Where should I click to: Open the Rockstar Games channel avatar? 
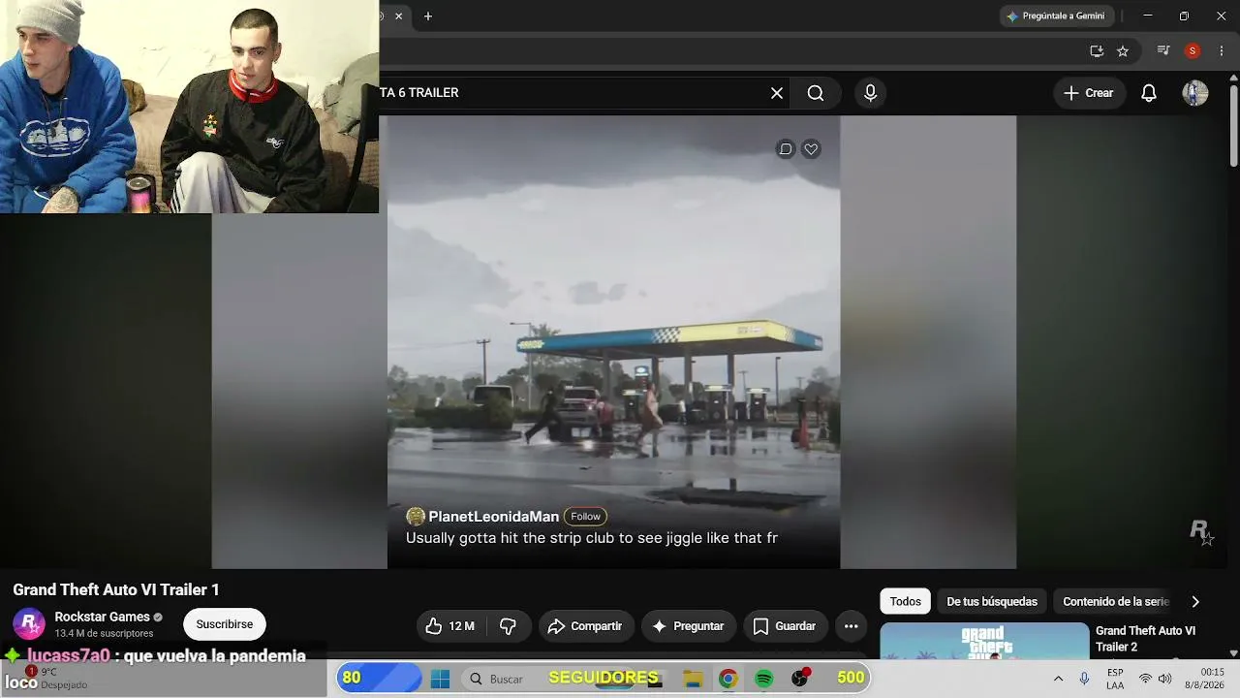tap(29, 624)
